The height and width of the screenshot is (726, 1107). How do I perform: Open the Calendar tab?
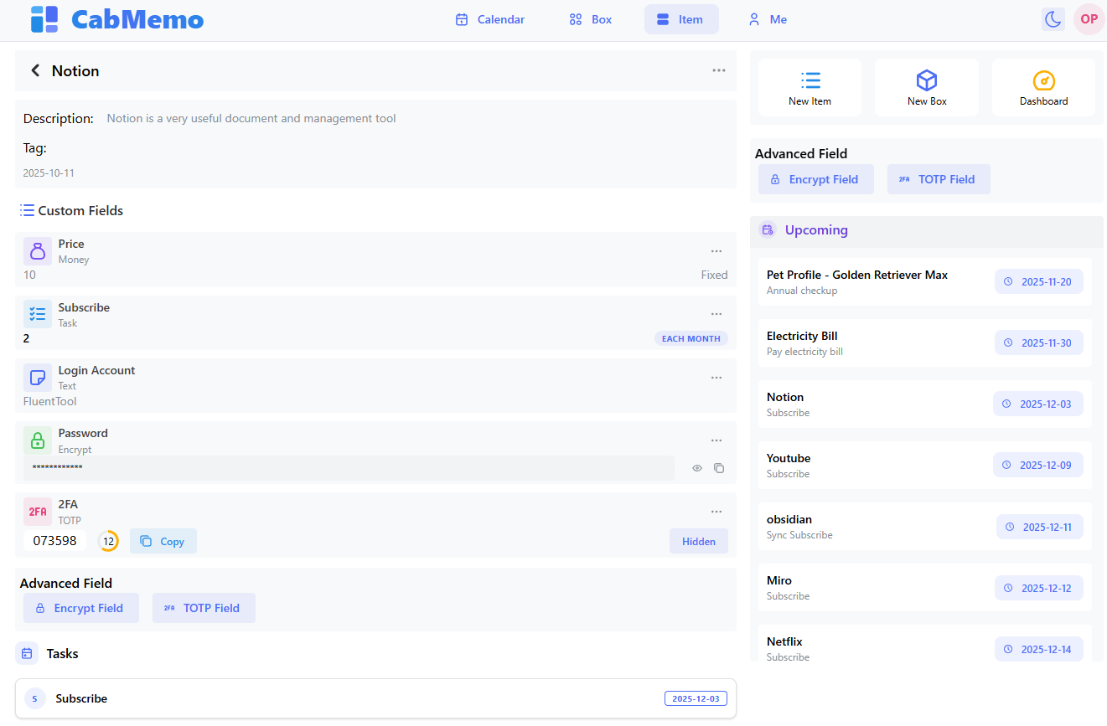pos(490,19)
